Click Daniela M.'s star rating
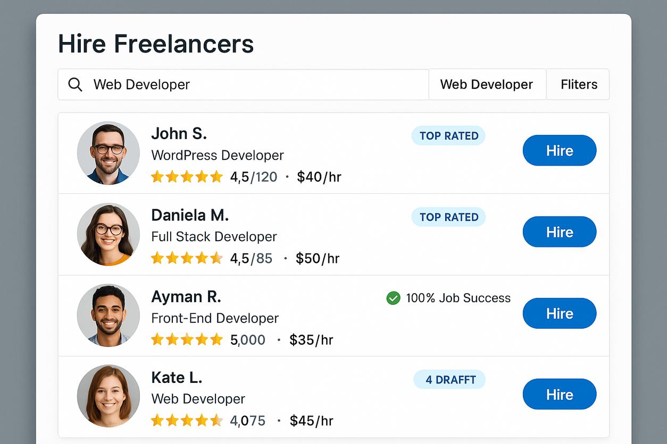The image size is (667, 444). (x=187, y=259)
